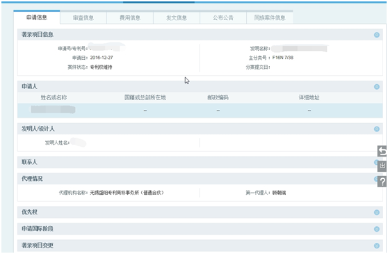Click the 代理情况 section header
The height and width of the screenshot is (254, 388).
point(200,178)
